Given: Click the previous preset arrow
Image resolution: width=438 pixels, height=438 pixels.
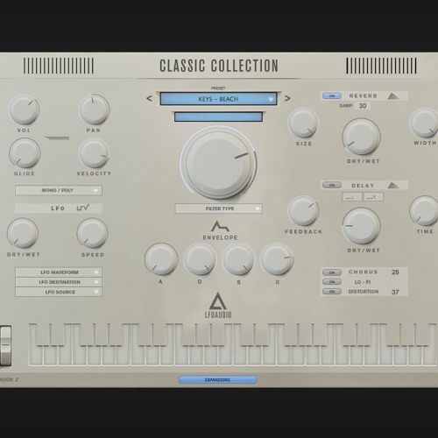Looking at the screenshot, I should (x=149, y=98).
